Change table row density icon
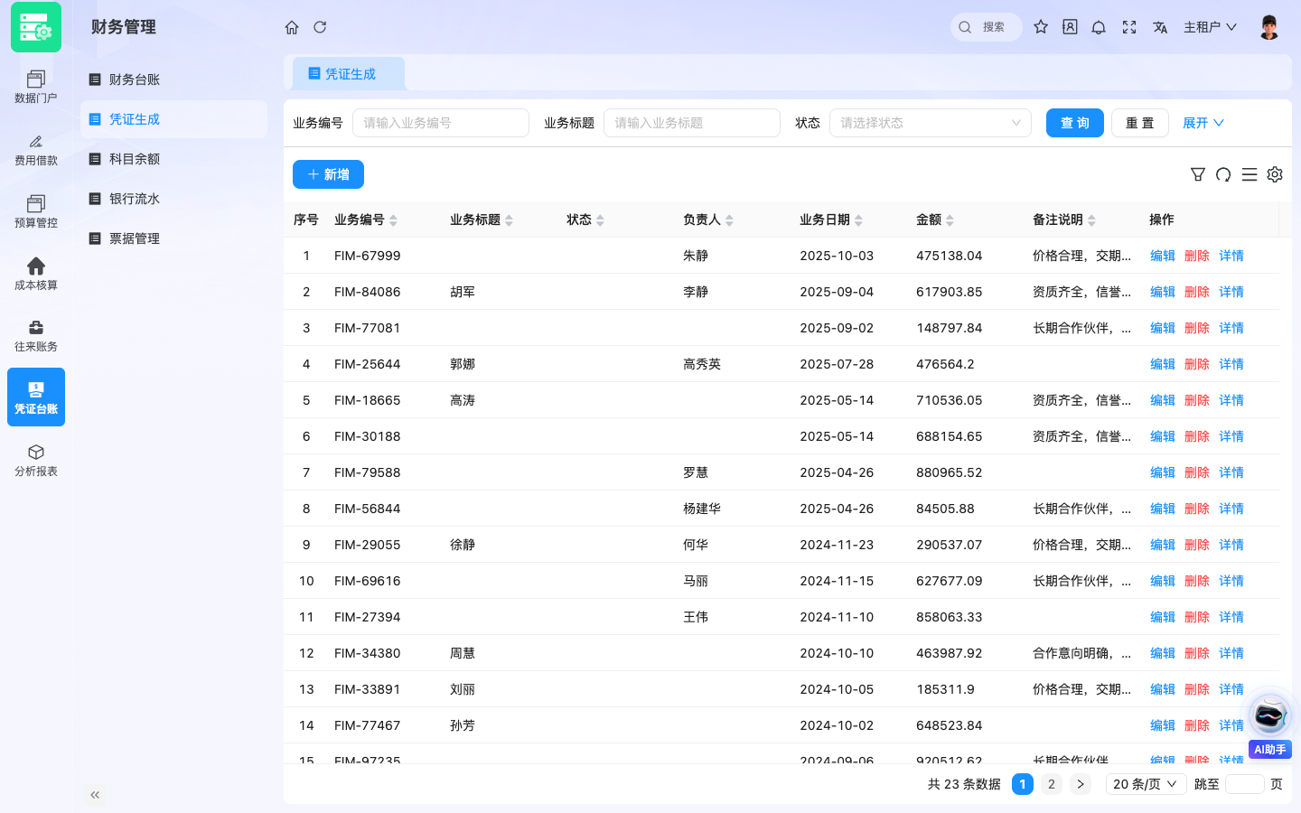Viewport: 1301px width, 813px height. 1250,174
